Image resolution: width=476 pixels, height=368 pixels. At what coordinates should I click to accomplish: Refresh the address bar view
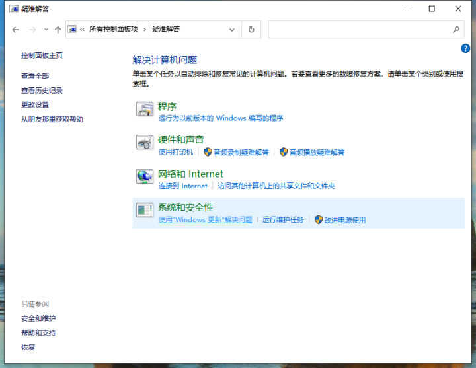point(251,30)
